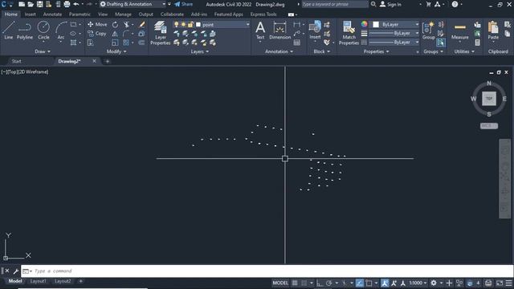Click the Insert block tool
Viewport: 514px width, 289px height.
click(315, 31)
